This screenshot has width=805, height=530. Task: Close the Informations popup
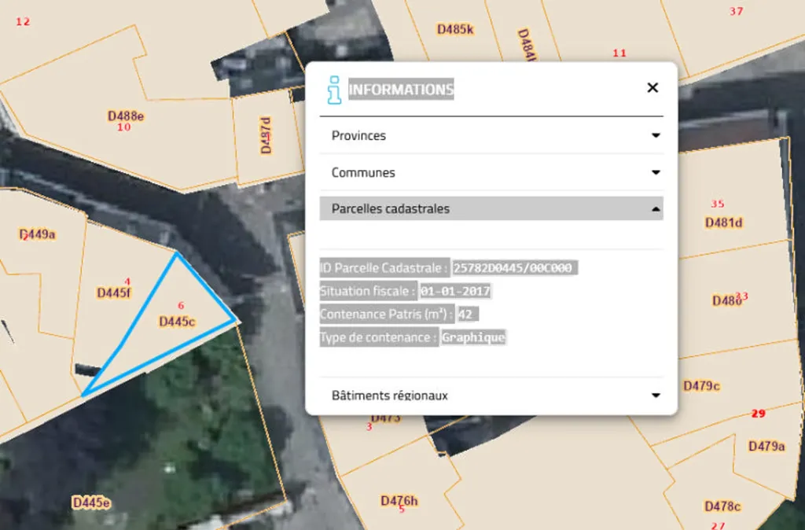click(652, 88)
